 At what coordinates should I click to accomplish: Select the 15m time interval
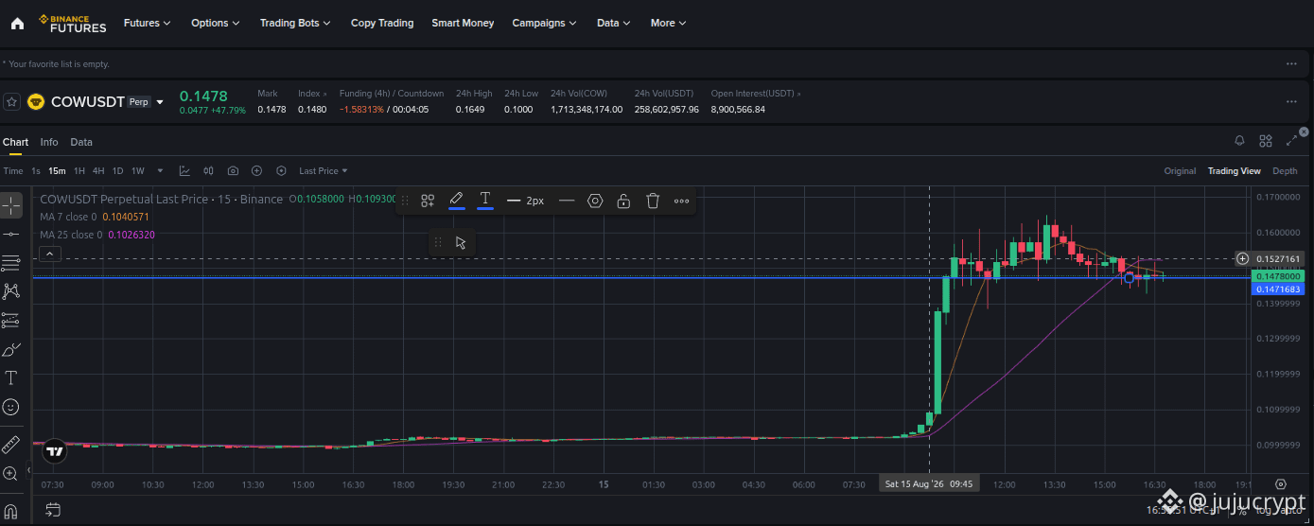57,171
